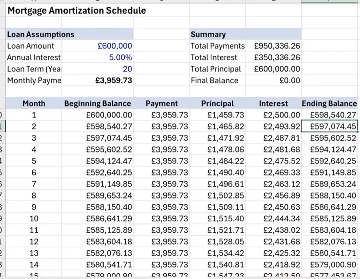Select the month 1 Interest cell £2,500.00
Screen dimensions: 360x279
tap(282, 115)
